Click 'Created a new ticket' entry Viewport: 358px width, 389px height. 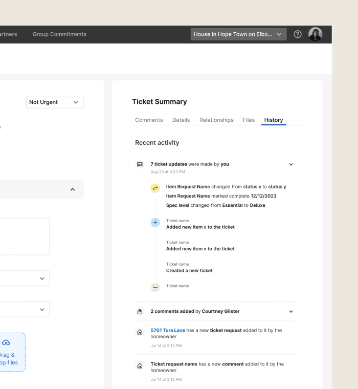pyautogui.click(x=189, y=271)
